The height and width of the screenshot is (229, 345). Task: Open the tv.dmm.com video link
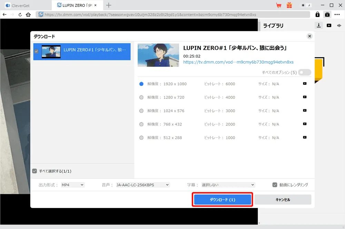click(x=238, y=62)
